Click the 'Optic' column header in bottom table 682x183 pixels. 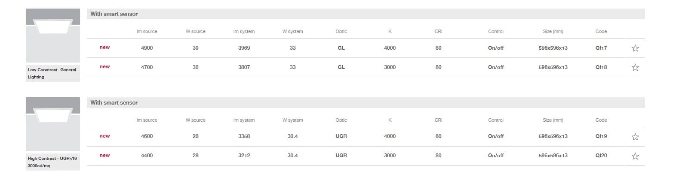341,120
